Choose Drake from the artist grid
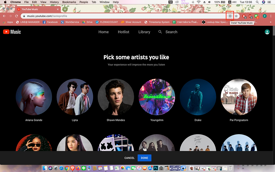 tap(198, 97)
